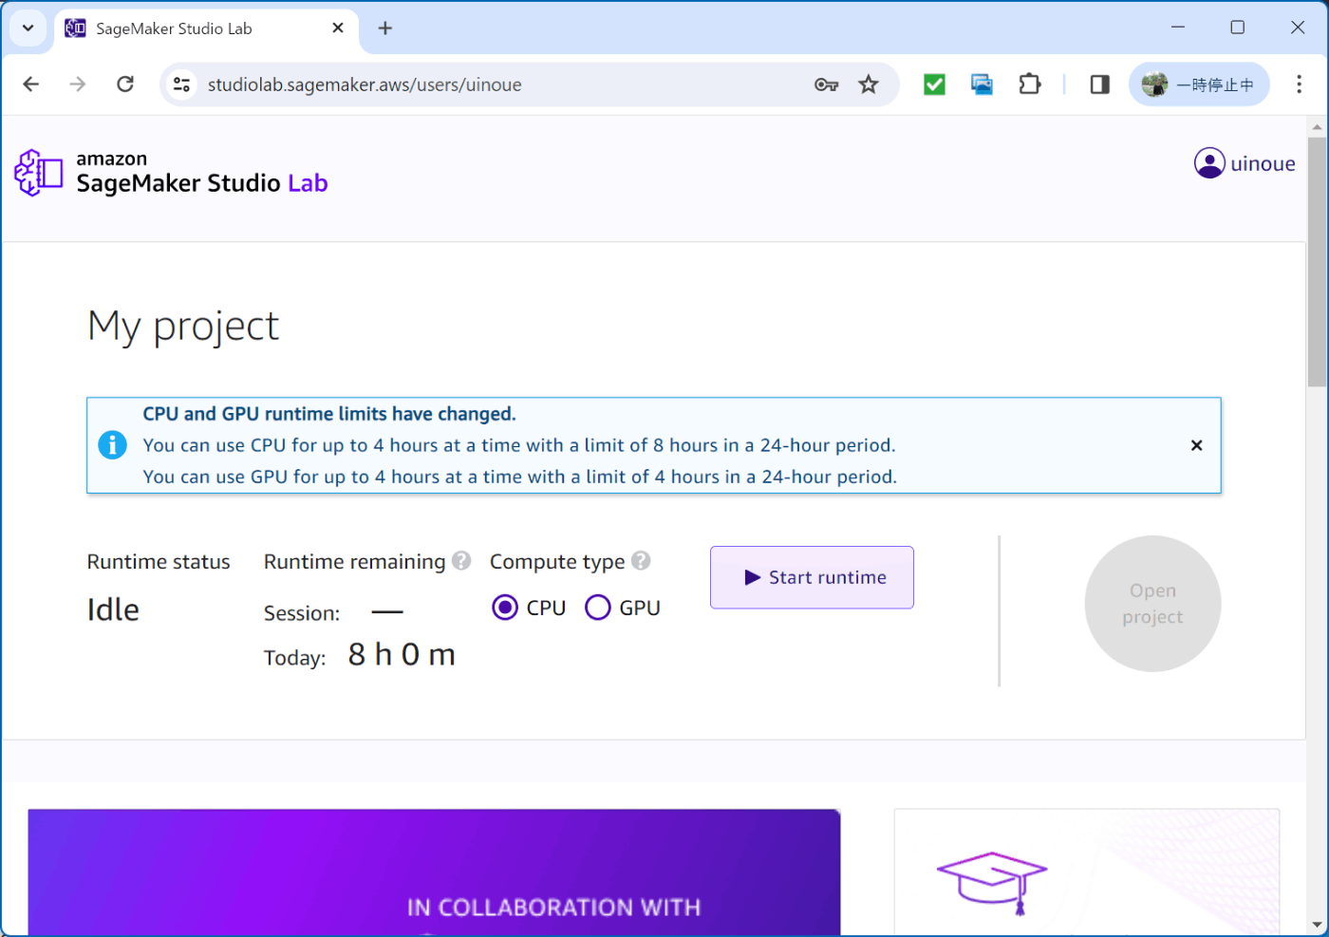Bookmark this page with the star icon
Viewport: 1329px width, 937px height.
click(869, 84)
